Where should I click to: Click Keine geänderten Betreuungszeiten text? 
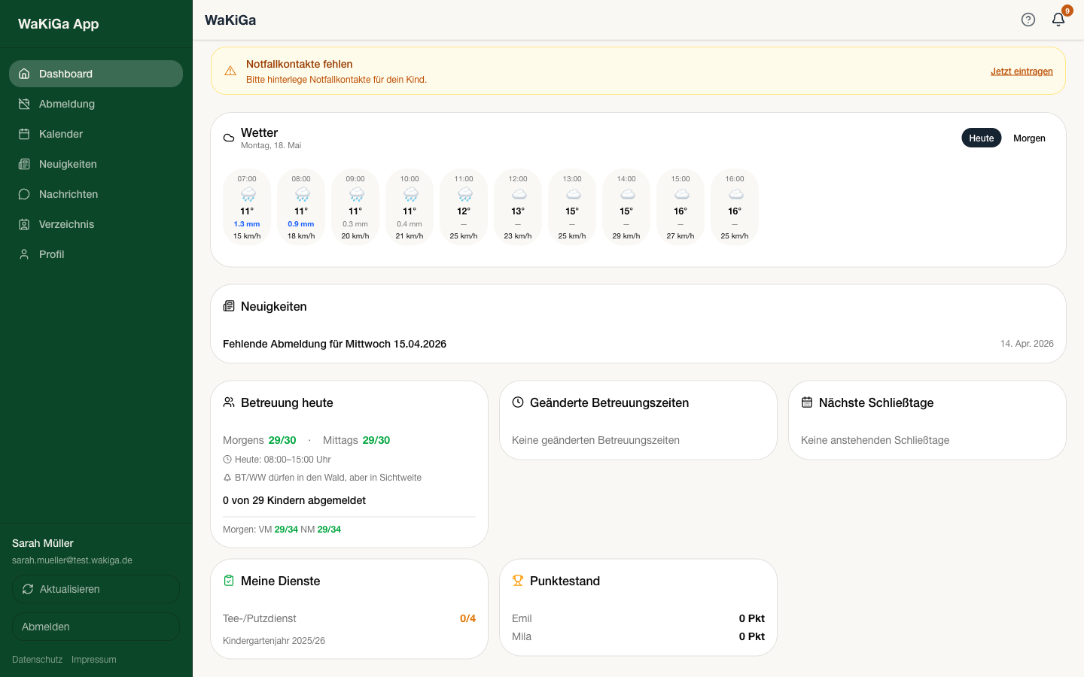595,440
